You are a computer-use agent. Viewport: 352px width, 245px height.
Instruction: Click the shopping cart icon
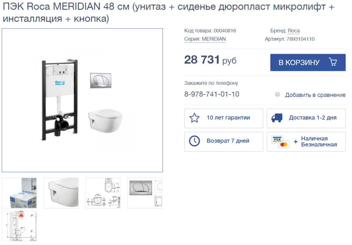click(x=333, y=62)
